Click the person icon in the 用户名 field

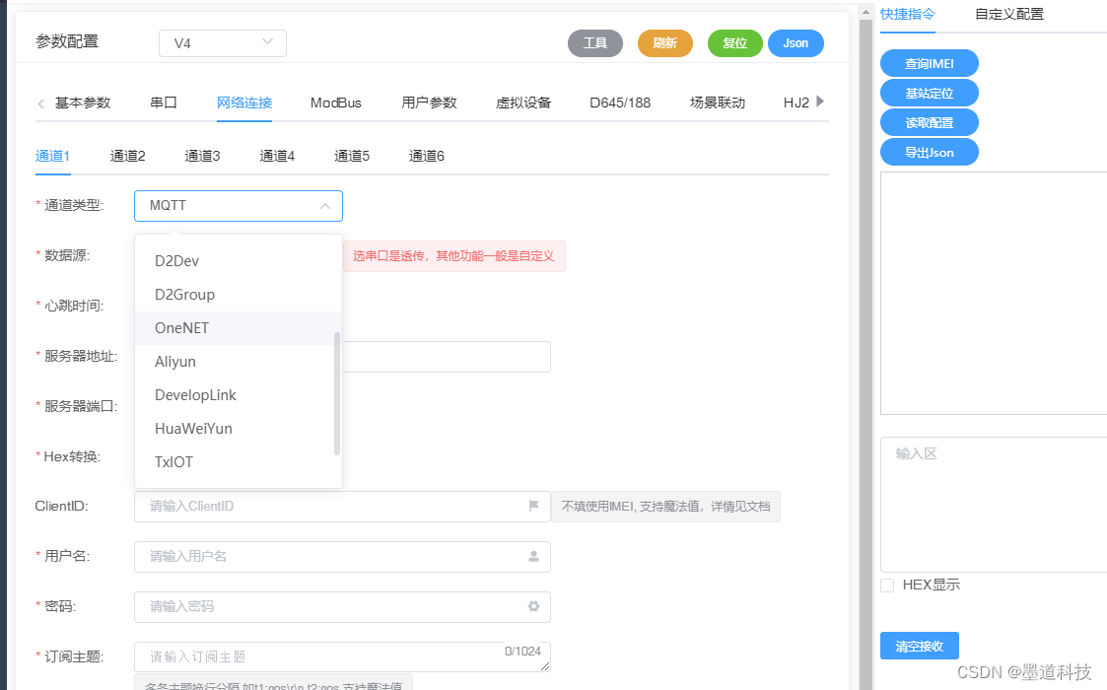tap(533, 556)
